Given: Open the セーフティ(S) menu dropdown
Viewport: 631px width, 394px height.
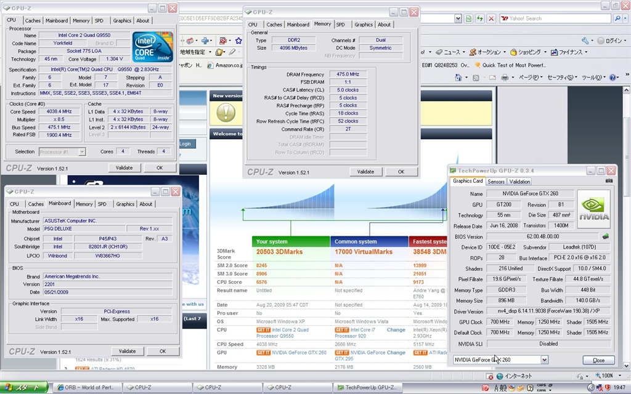Looking at the screenshot, I should point(562,78).
